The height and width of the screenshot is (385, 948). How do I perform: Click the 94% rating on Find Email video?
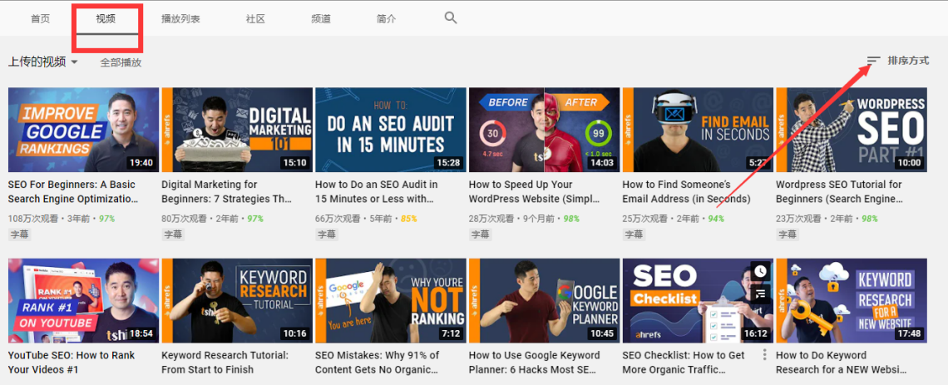coord(716,218)
